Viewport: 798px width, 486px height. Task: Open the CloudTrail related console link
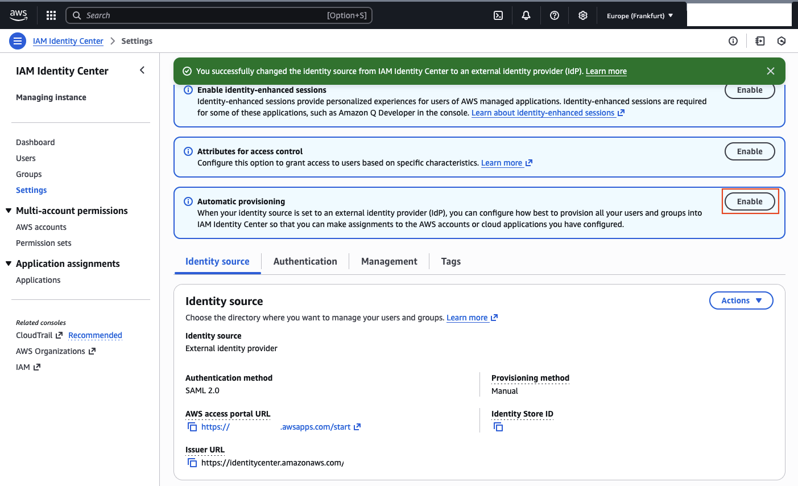tap(35, 335)
